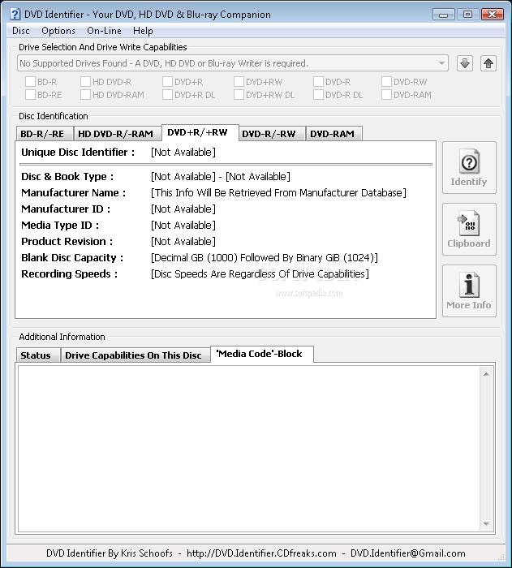Maximize the DVD Identifier window
The width and height of the screenshot is (512, 568).
(467, 15)
